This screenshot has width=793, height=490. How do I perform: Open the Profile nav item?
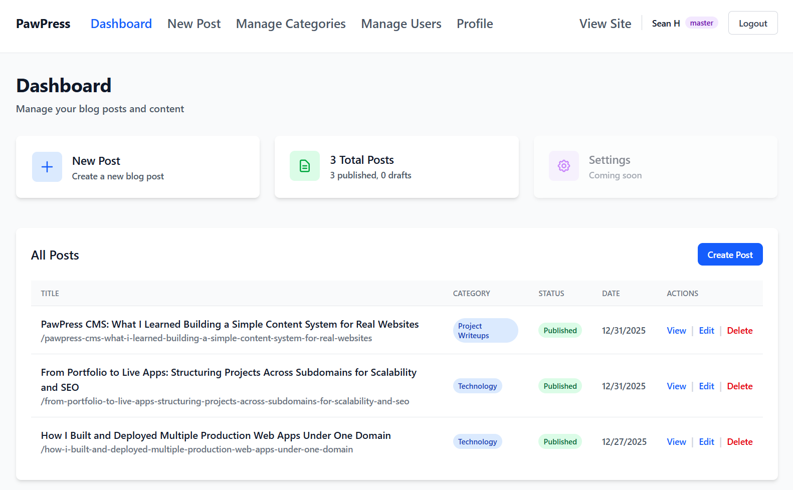(475, 24)
